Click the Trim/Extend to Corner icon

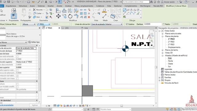click(76, 16)
